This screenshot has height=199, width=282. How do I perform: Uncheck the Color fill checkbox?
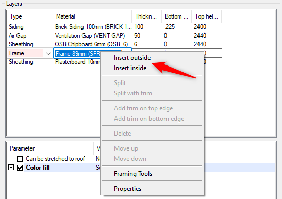pyautogui.click(x=20, y=168)
